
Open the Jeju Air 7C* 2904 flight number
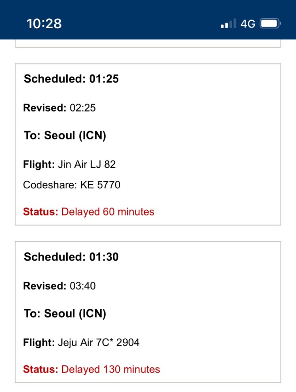(99, 342)
